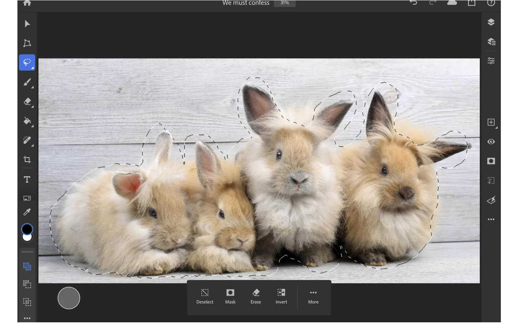
Task: Select the Move tool arrow
Action: 27,24
